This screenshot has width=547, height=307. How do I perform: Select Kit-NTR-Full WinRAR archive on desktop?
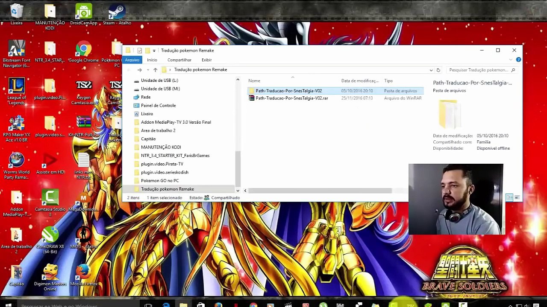tap(84, 127)
